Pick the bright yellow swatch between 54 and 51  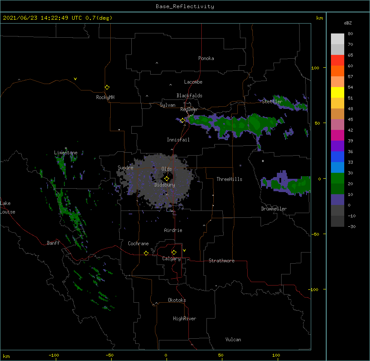(x=337, y=92)
